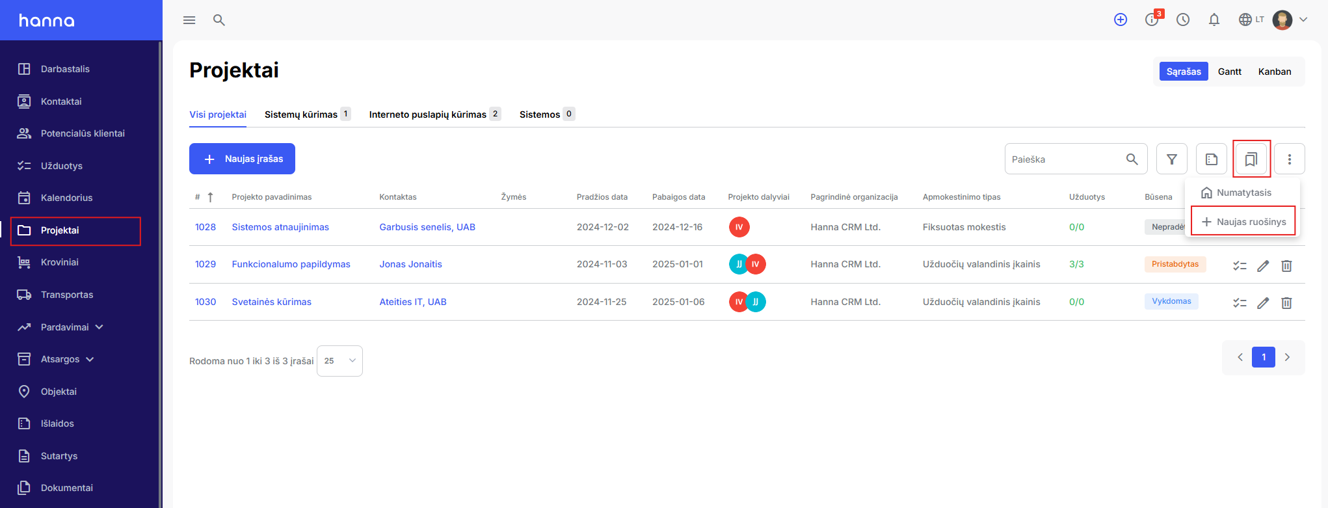Choose Numatytasis template

[x=1243, y=193]
